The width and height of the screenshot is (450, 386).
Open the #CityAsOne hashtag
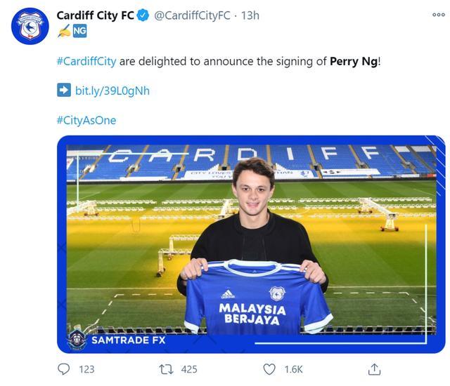86,120
